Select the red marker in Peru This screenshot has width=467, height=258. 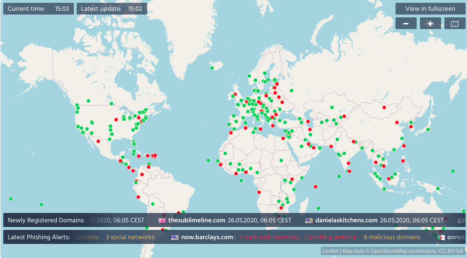[138, 197]
